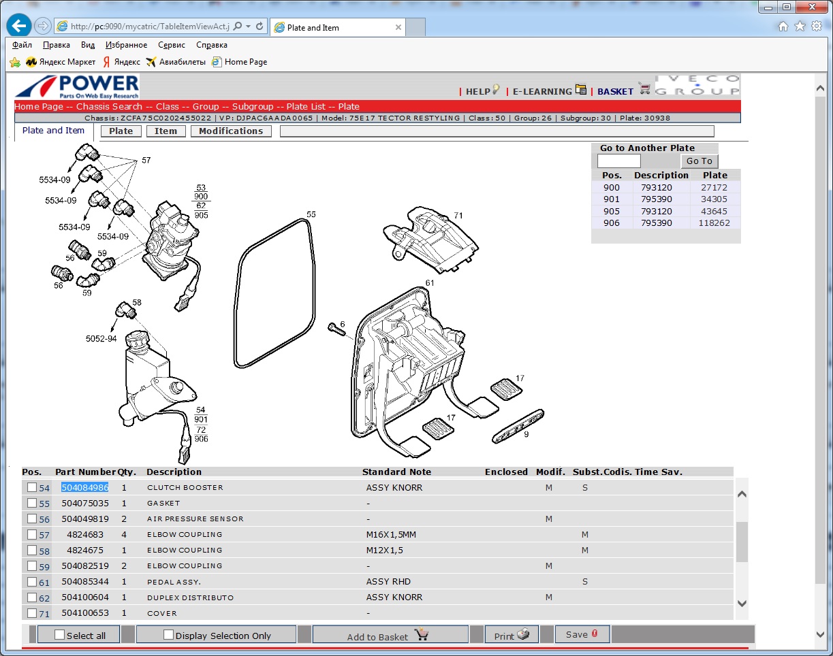Select the Item view tab
The height and width of the screenshot is (656, 833).
[x=166, y=131]
